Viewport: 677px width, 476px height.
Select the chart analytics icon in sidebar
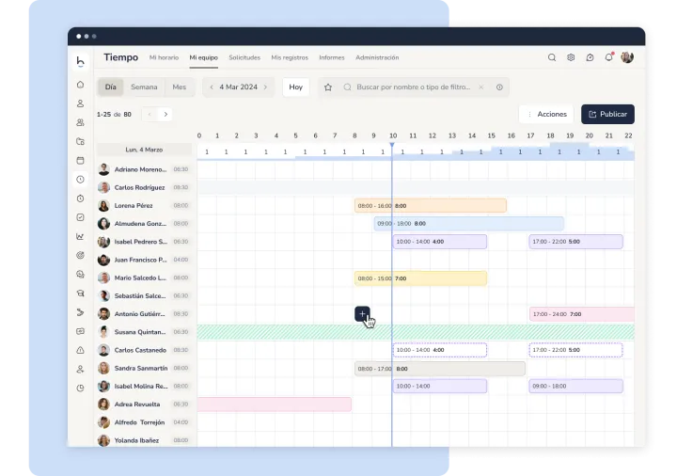(80, 236)
